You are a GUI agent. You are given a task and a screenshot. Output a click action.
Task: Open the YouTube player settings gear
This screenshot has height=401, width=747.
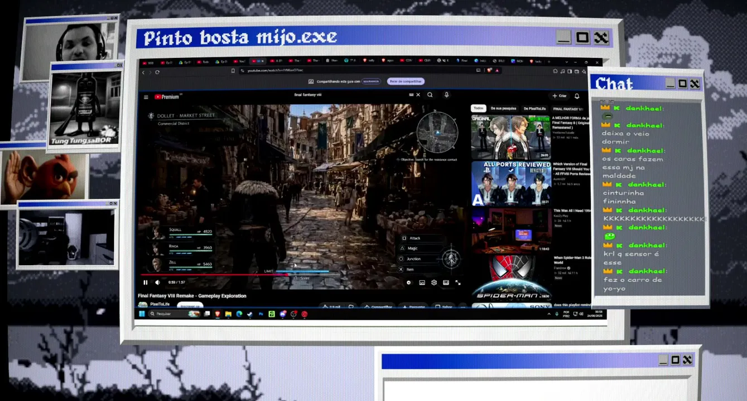coord(434,283)
